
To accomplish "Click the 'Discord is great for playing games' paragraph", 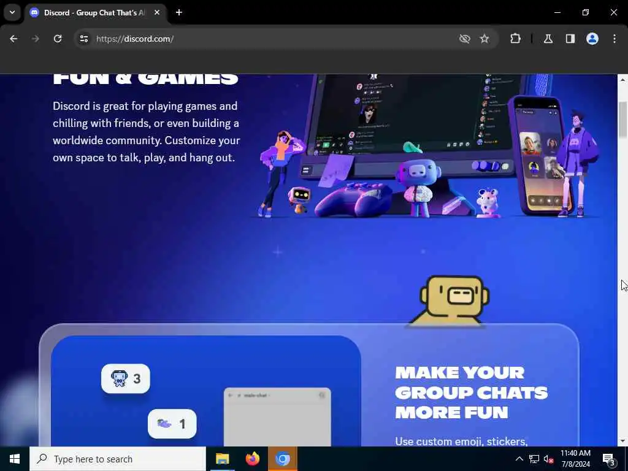I will (x=147, y=132).
